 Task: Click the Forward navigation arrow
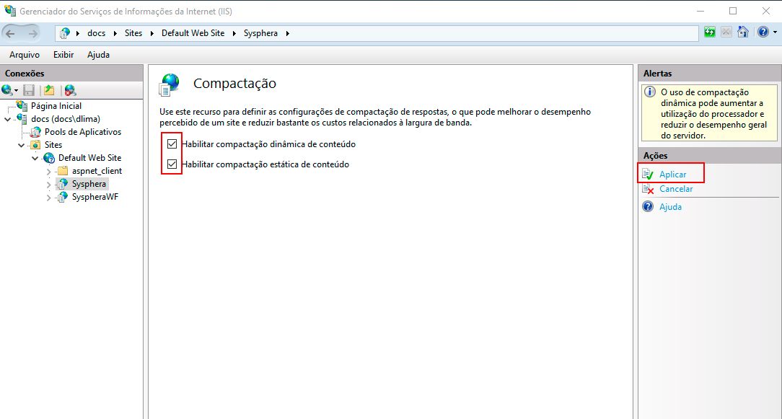pos(33,33)
